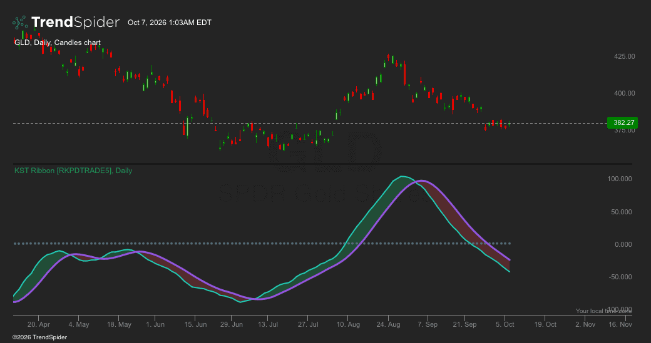Click the 27. Jul date label
This screenshot has width=651, height=343.
pos(308,324)
